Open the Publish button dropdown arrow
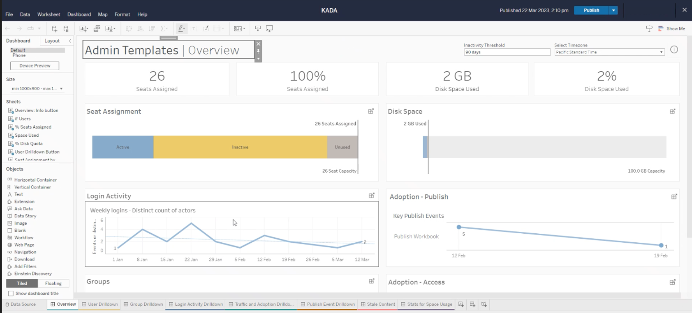The image size is (692, 313). (613, 10)
